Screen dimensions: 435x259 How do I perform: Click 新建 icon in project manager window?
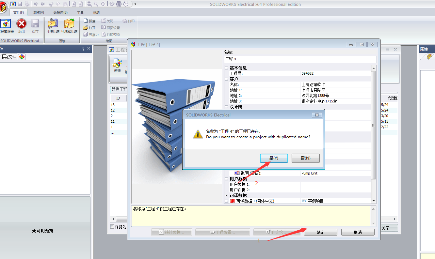pyautogui.click(x=117, y=66)
